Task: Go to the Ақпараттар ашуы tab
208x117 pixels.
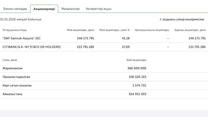Action: 99,9
